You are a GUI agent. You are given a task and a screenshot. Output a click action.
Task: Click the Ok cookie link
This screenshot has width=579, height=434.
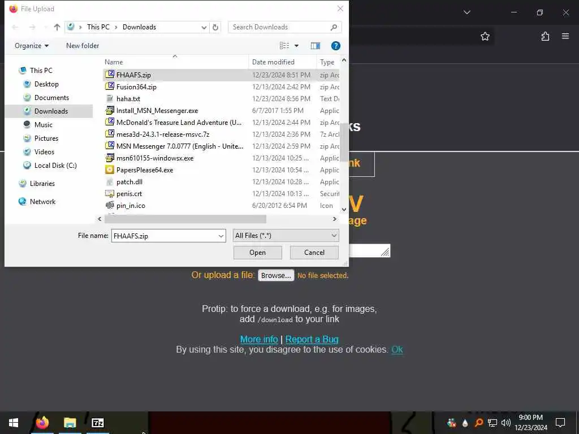click(397, 349)
